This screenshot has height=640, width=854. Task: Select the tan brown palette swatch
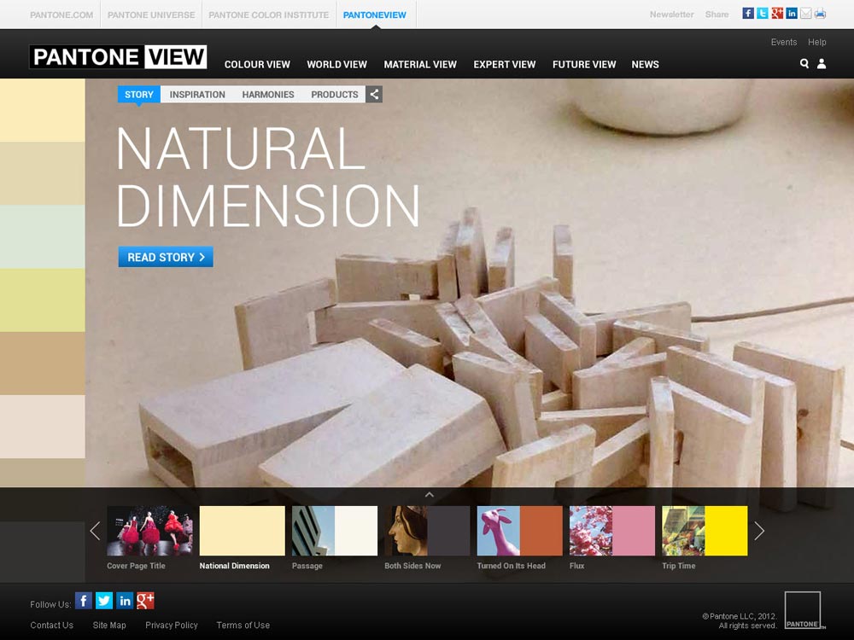[x=43, y=363]
